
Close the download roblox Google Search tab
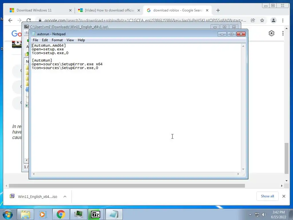[x=207, y=10]
